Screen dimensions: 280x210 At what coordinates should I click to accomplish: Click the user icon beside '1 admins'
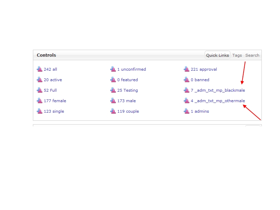[x=187, y=111]
